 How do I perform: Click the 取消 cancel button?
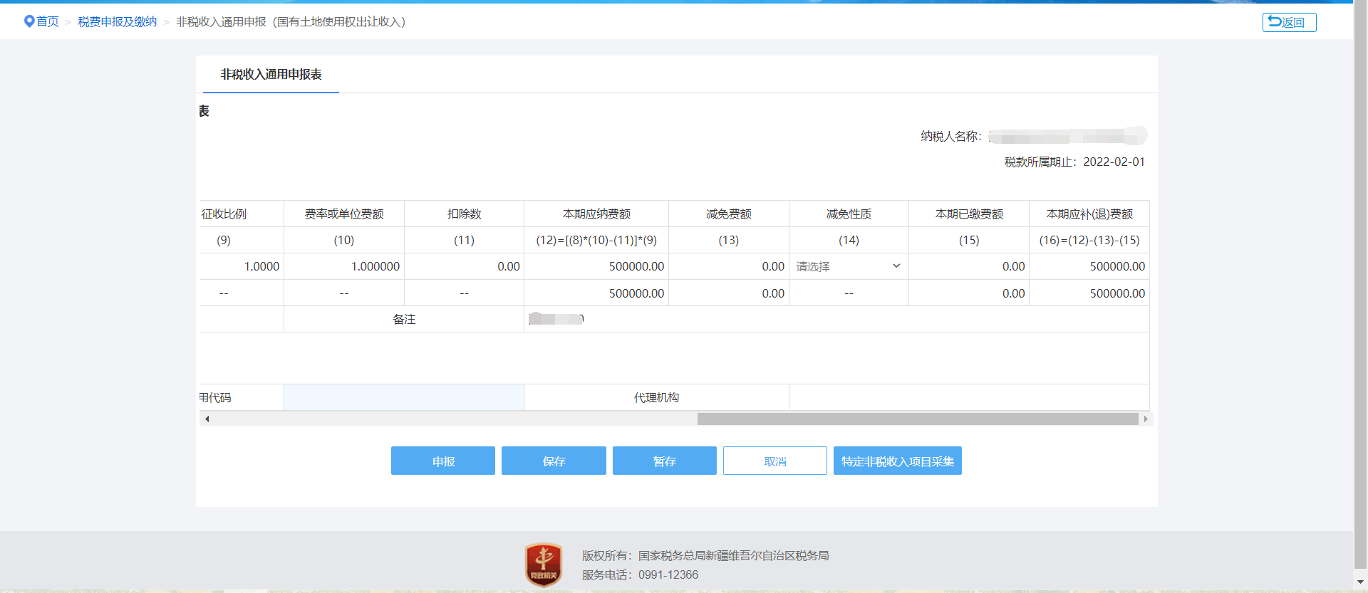(x=775, y=461)
